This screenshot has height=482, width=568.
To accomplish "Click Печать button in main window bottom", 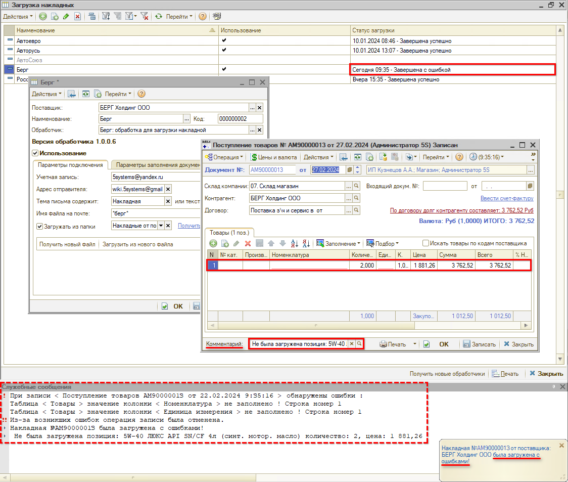I will click(x=505, y=374).
